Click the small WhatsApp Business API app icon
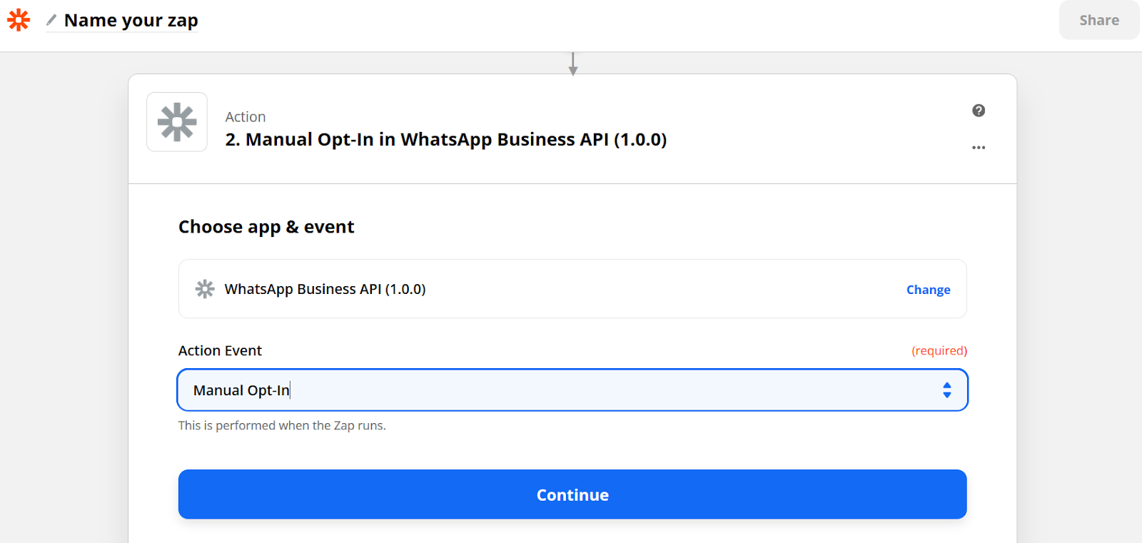The image size is (1142, 543). 205,289
